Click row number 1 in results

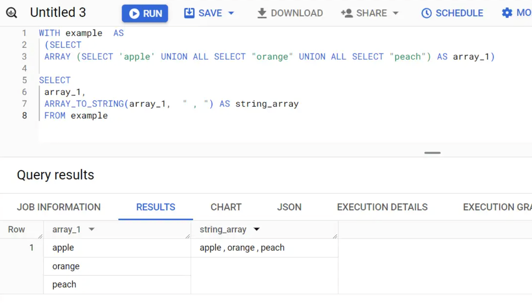(x=32, y=248)
